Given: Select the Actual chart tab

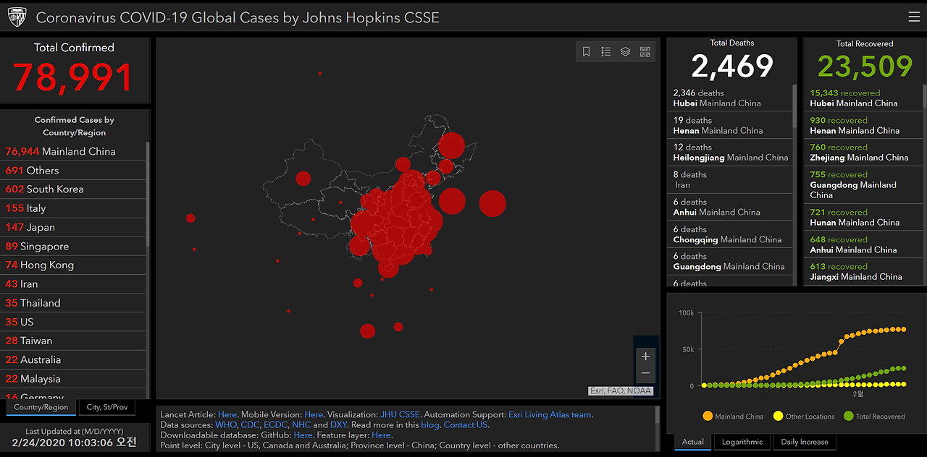Looking at the screenshot, I should click(x=693, y=442).
